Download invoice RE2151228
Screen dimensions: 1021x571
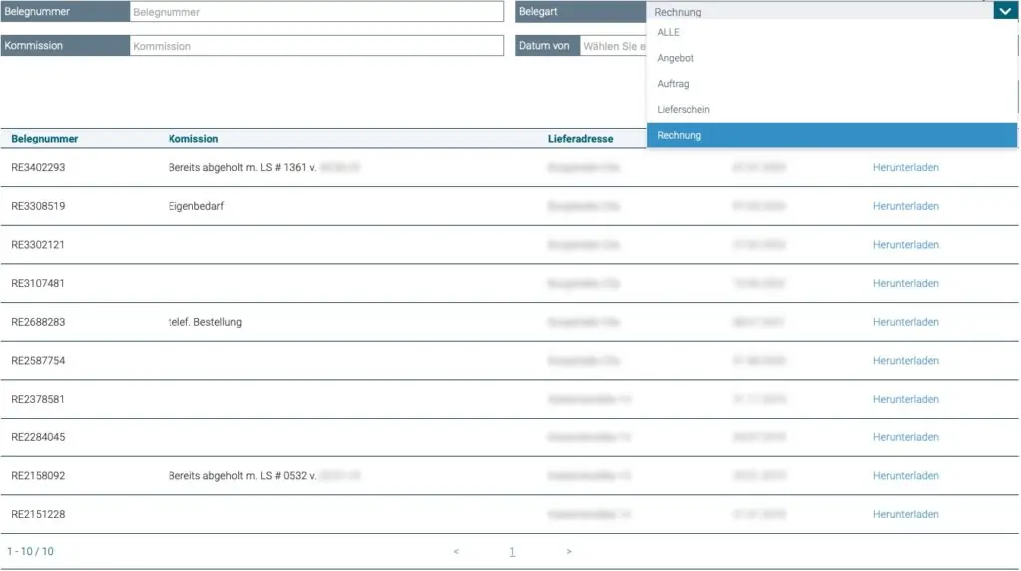905,515
